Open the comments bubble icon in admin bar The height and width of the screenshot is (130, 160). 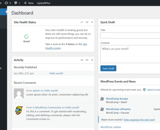tap(16, 3)
